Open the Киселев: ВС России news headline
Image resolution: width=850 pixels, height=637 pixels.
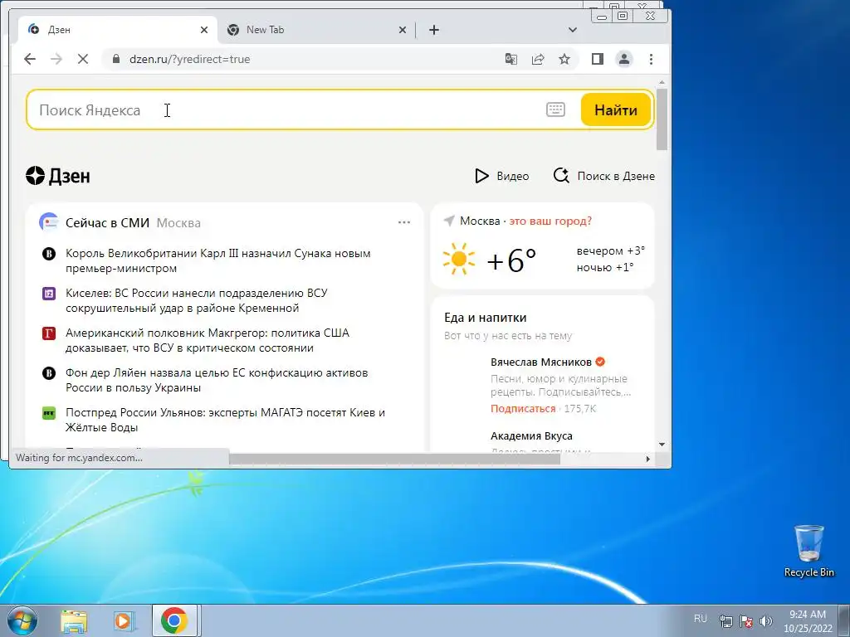pos(196,300)
